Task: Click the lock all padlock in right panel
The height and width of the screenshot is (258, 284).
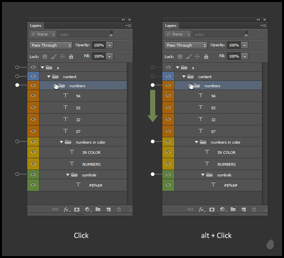Action: click(206, 56)
